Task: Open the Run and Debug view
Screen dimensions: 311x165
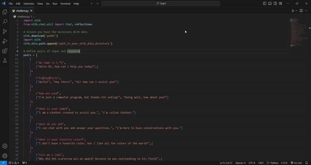Action: [x=5, y=41]
